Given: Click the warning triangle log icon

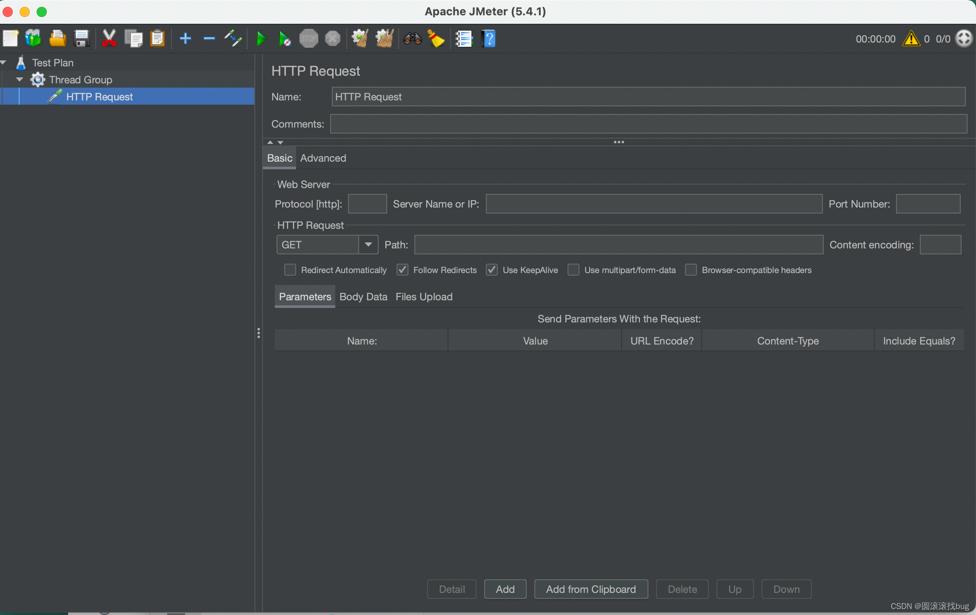Looking at the screenshot, I should (x=911, y=39).
